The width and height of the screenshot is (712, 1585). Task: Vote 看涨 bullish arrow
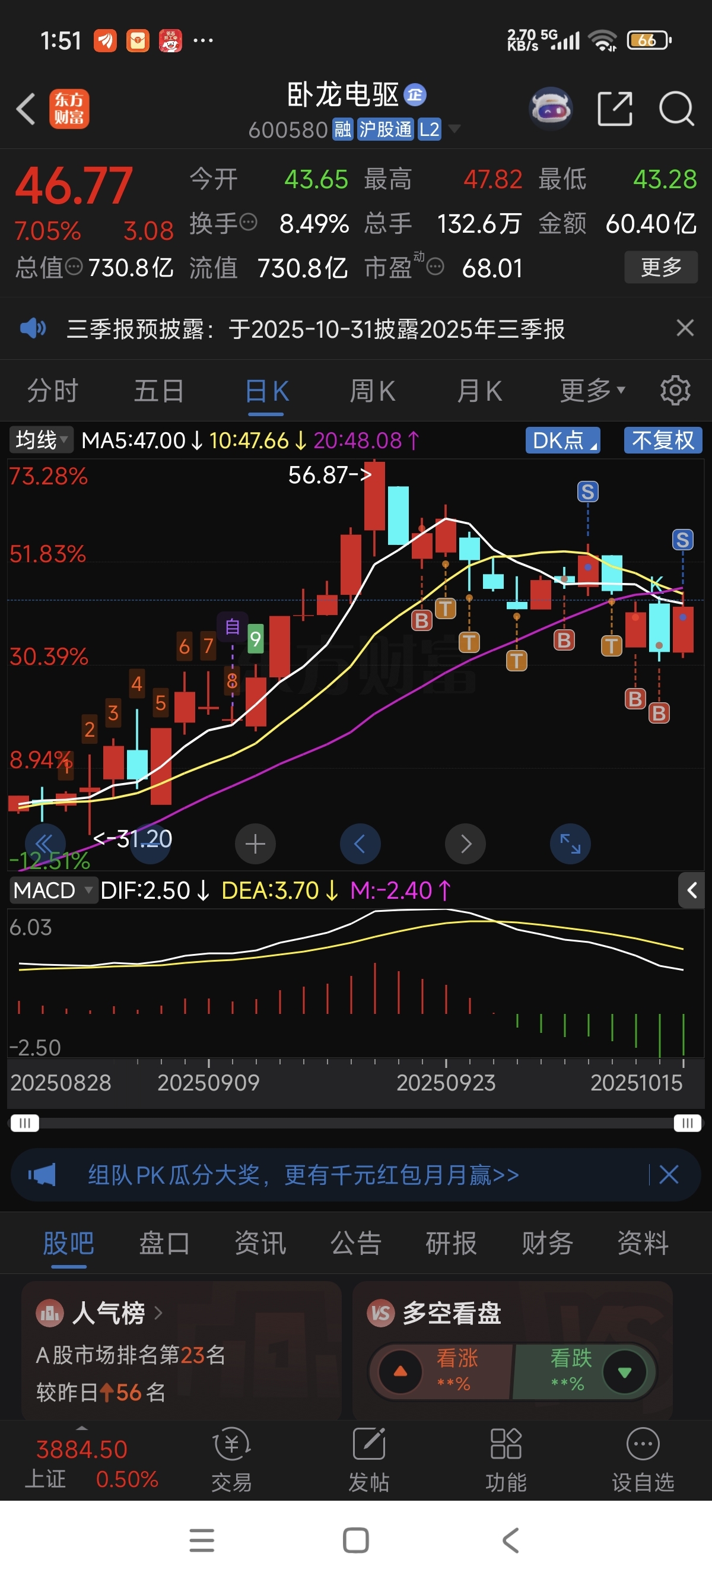pyautogui.click(x=401, y=1371)
